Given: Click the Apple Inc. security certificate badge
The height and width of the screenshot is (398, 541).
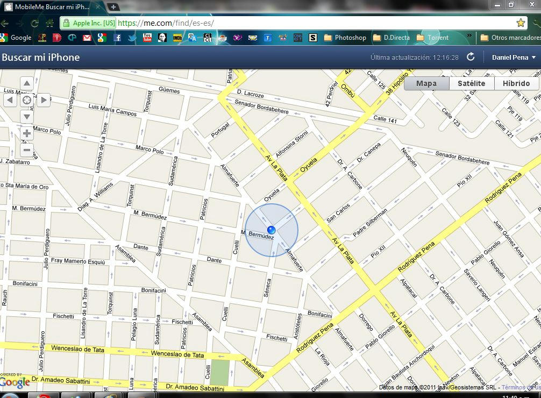Looking at the screenshot, I should click(x=88, y=23).
